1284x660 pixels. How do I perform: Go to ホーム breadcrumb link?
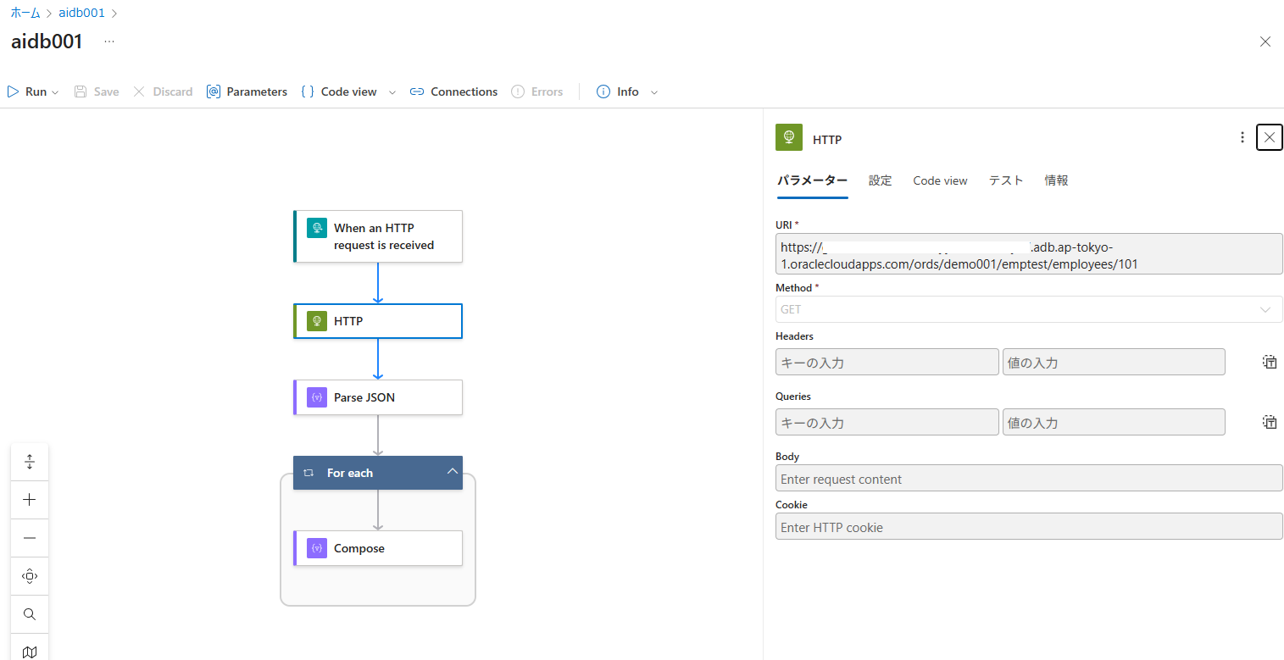[x=25, y=14]
